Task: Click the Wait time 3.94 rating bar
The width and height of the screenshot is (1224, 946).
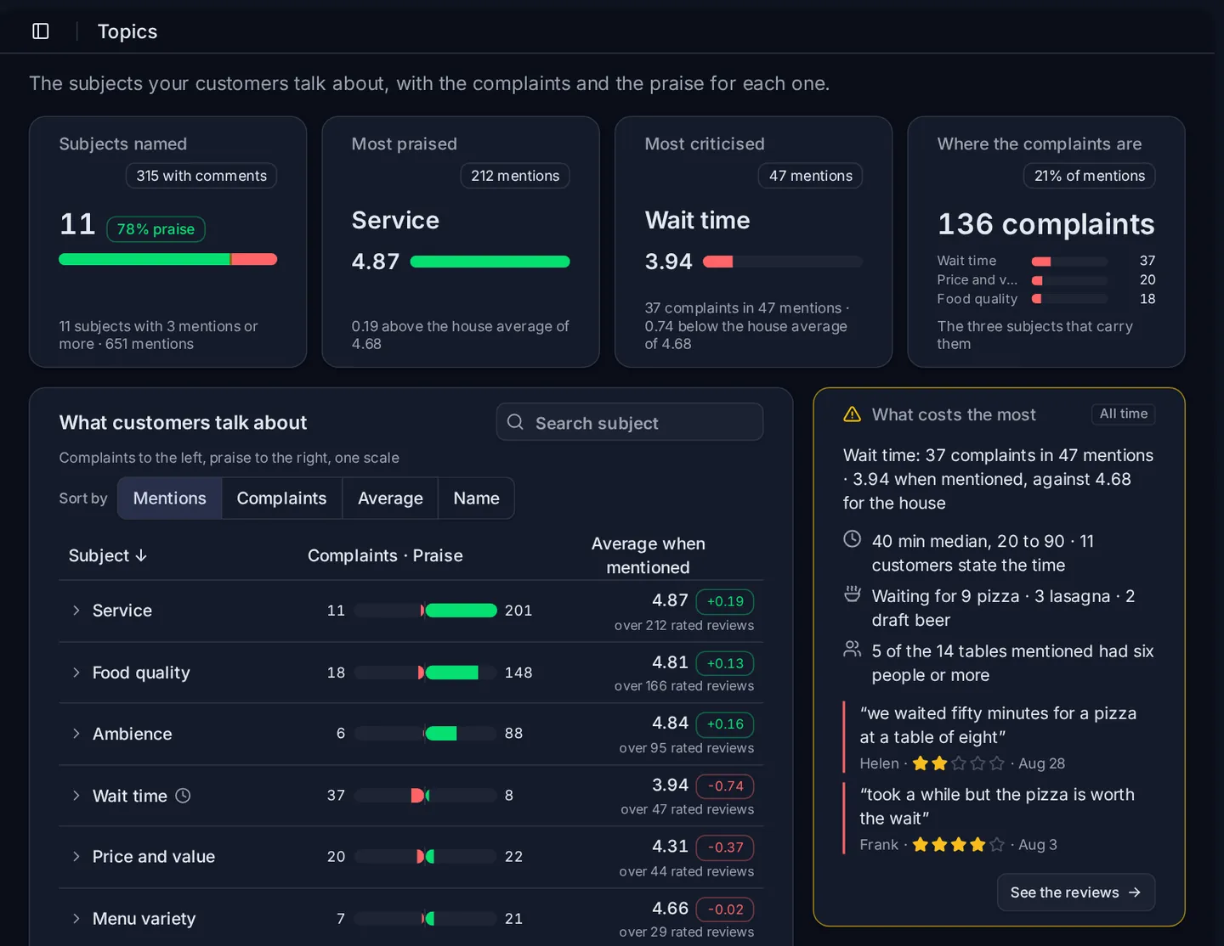Action: point(783,262)
